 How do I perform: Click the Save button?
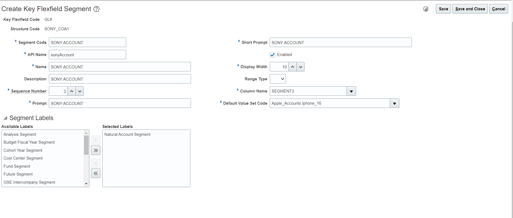pyautogui.click(x=443, y=9)
